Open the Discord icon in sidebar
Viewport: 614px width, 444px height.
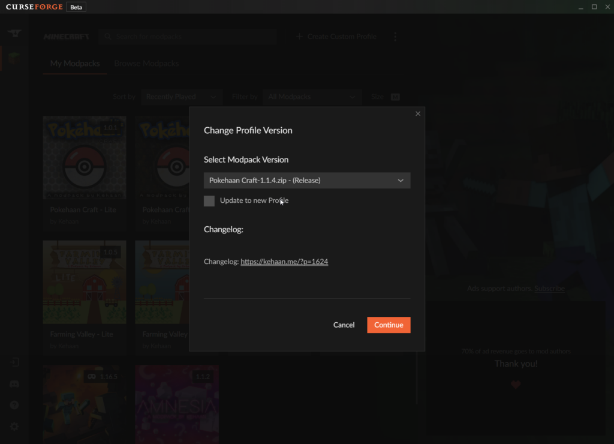14,383
